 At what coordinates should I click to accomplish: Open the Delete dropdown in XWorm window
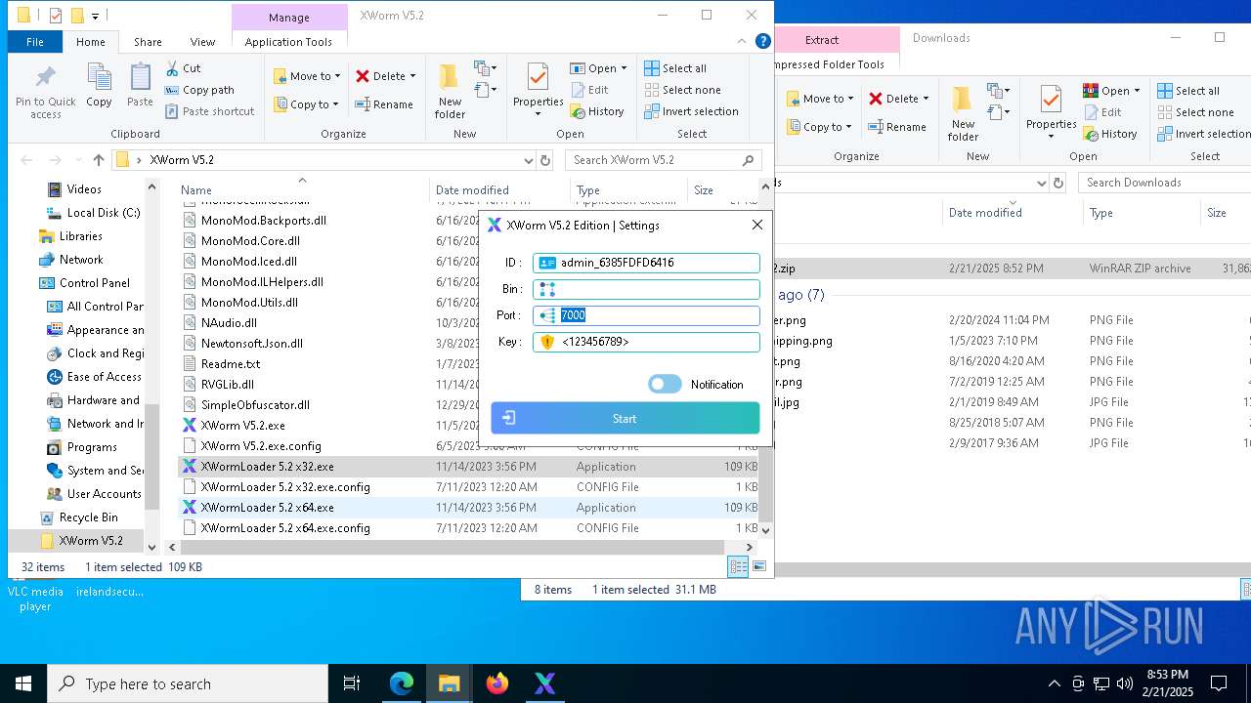point(385,75)
